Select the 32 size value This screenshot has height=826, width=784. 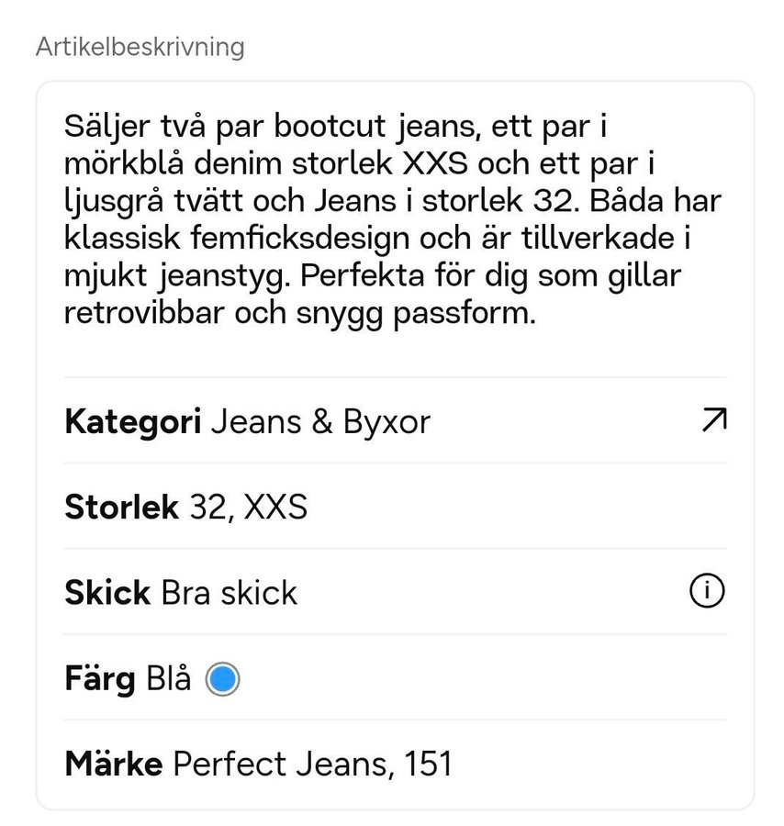coord(206,508)
